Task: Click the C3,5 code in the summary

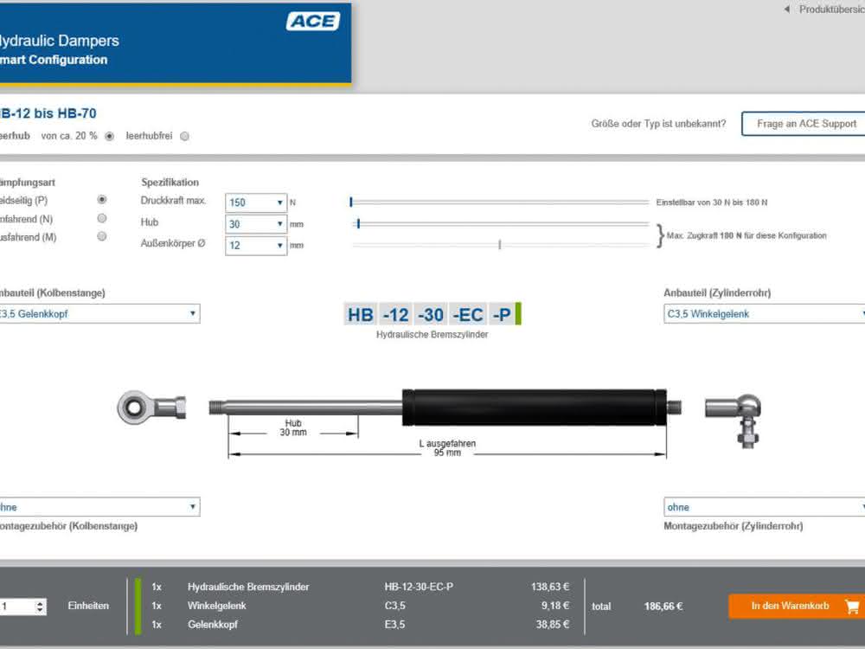Action: pos(395,606)
